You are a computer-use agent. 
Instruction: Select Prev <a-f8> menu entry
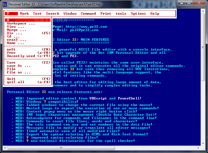28,53
